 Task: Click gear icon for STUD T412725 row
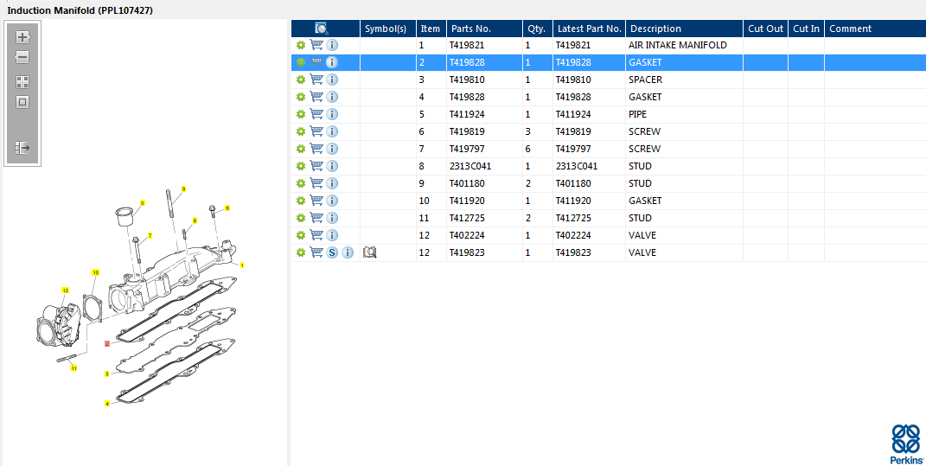coord(301,218)
